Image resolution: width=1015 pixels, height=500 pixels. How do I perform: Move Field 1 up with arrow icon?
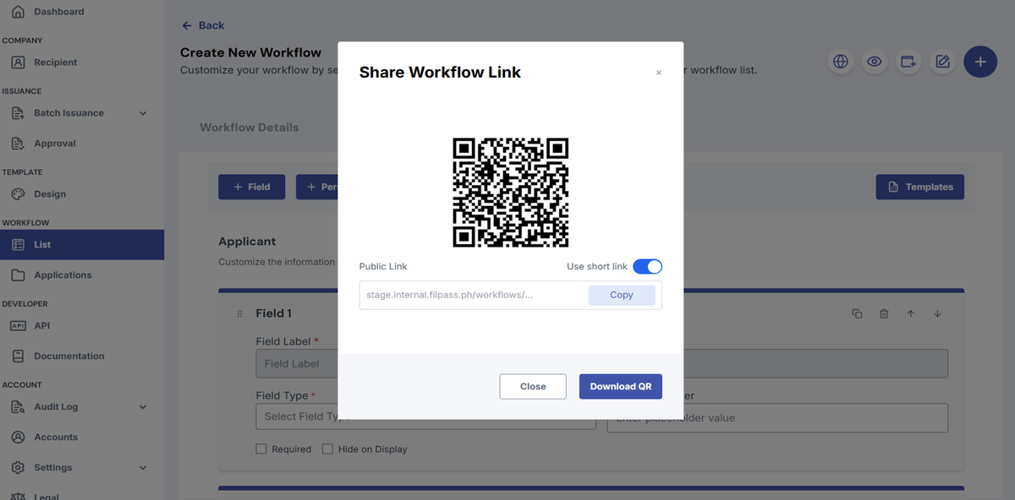click(911, 313)
